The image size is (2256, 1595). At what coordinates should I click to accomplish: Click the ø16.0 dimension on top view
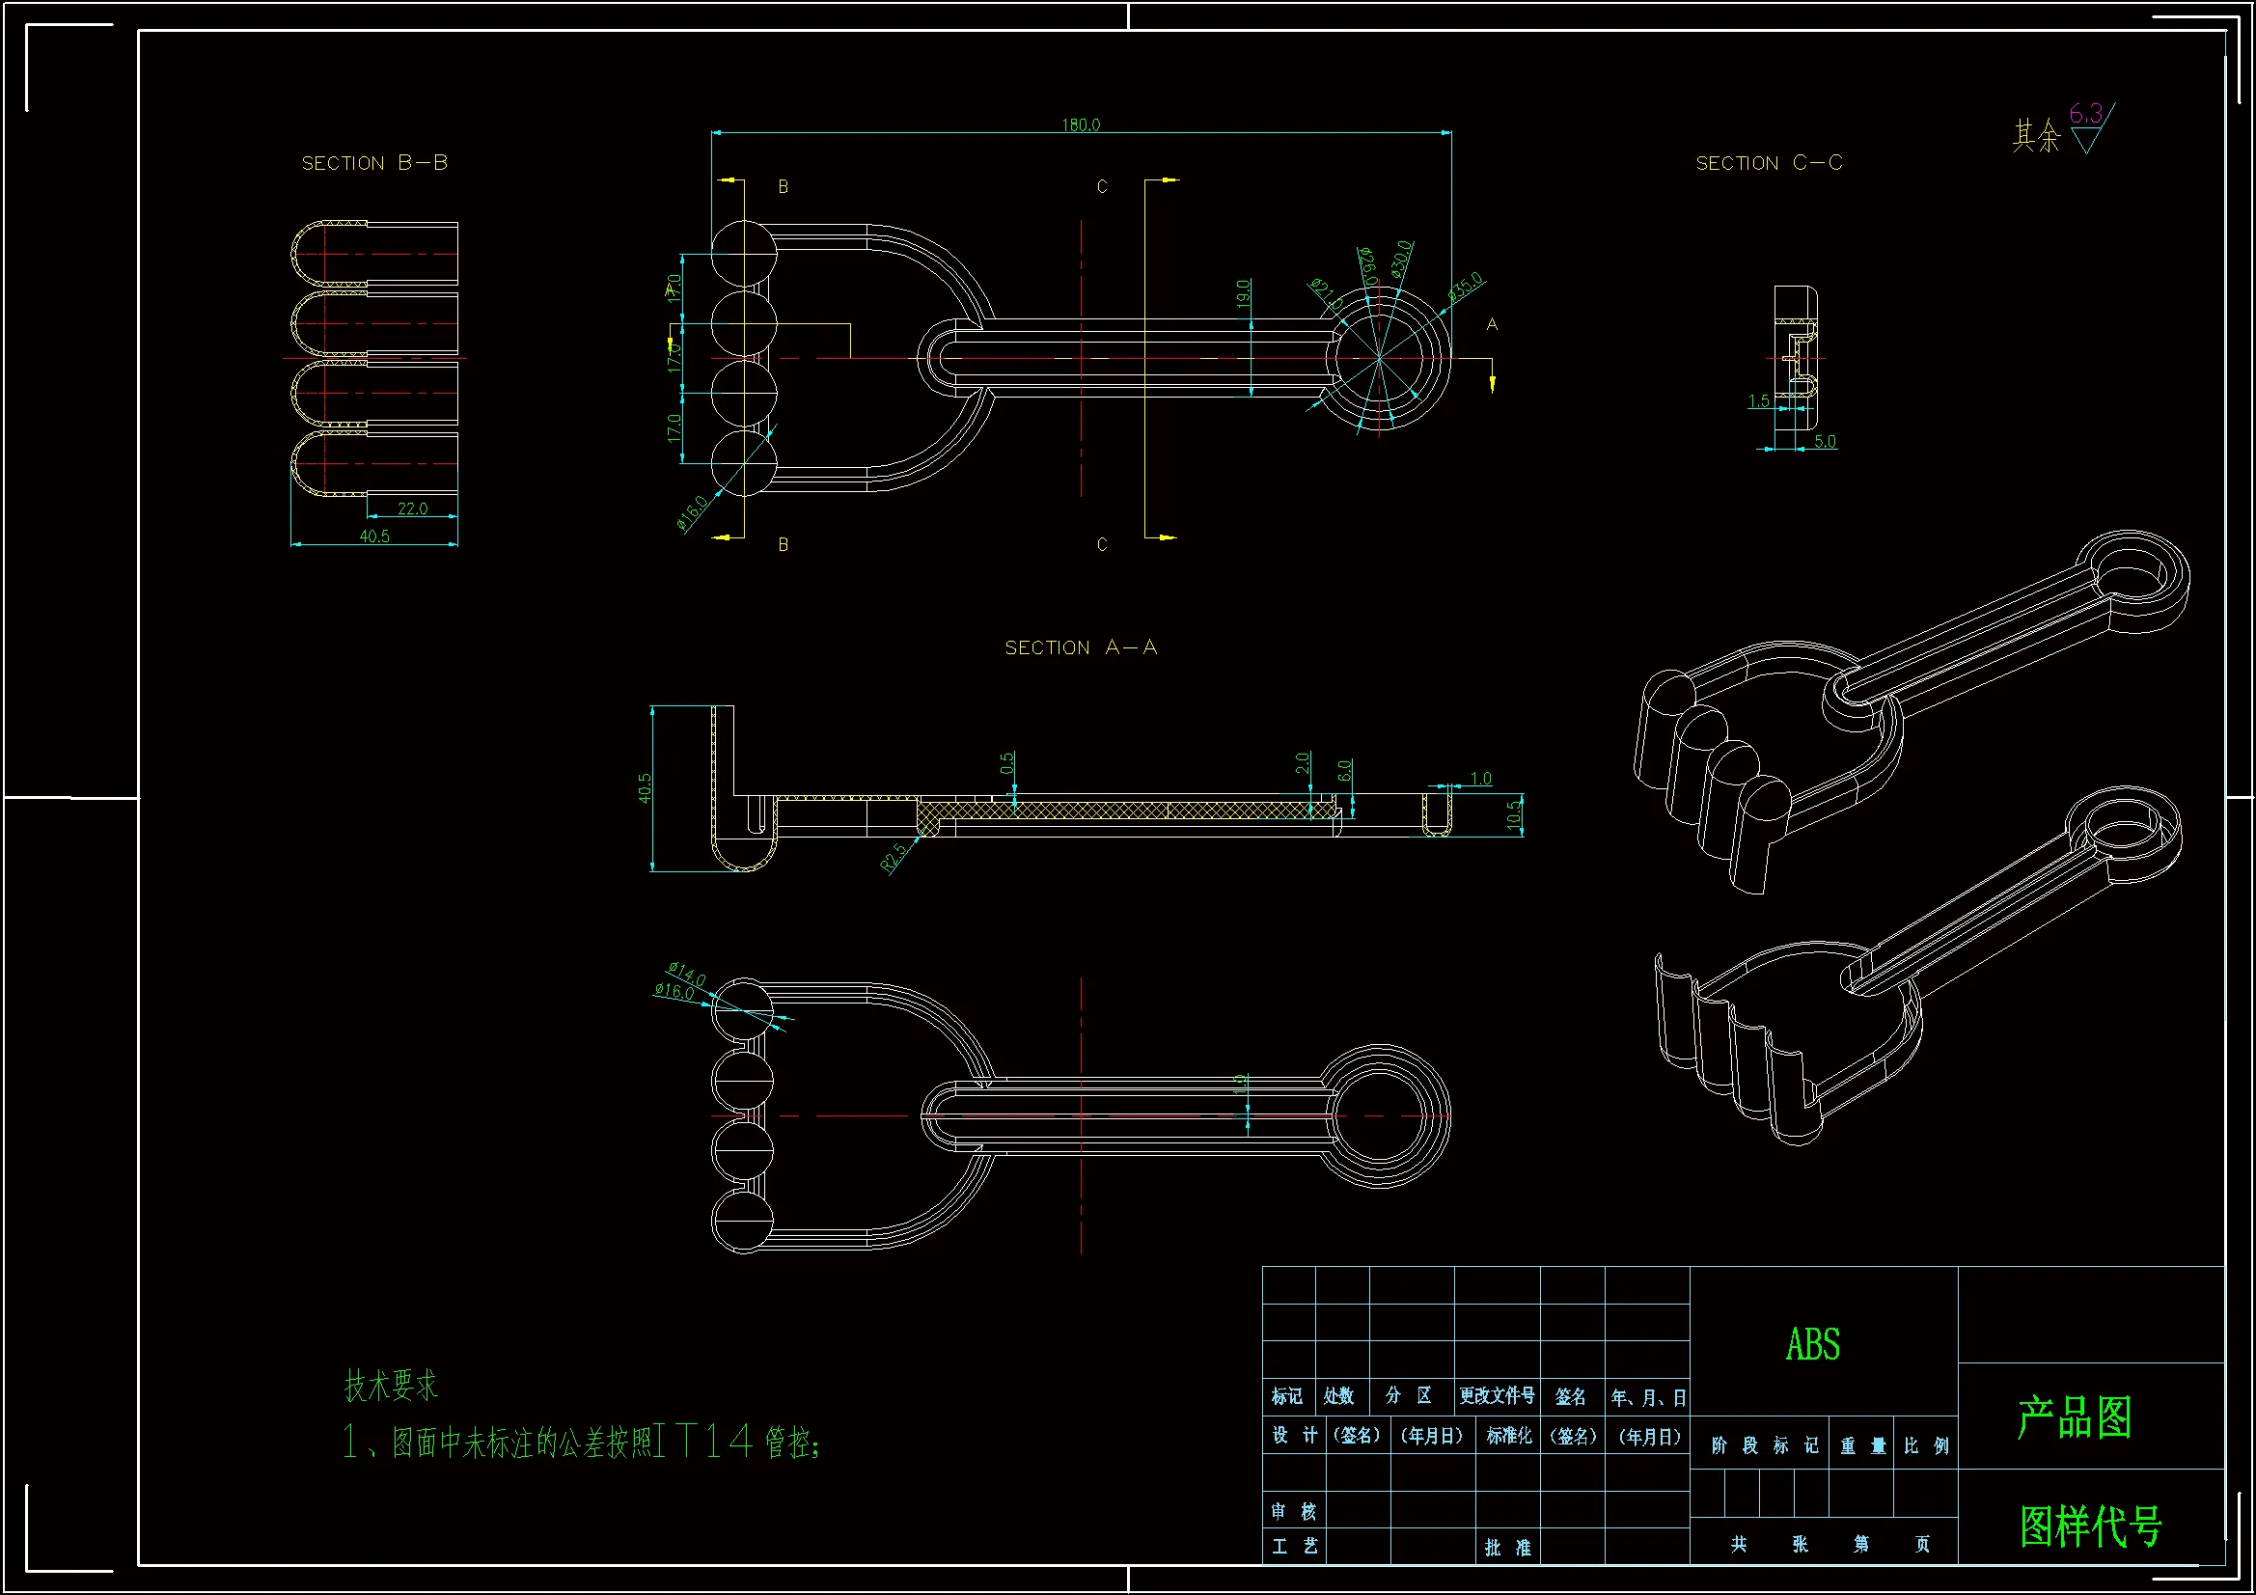(x=692, y=512)
